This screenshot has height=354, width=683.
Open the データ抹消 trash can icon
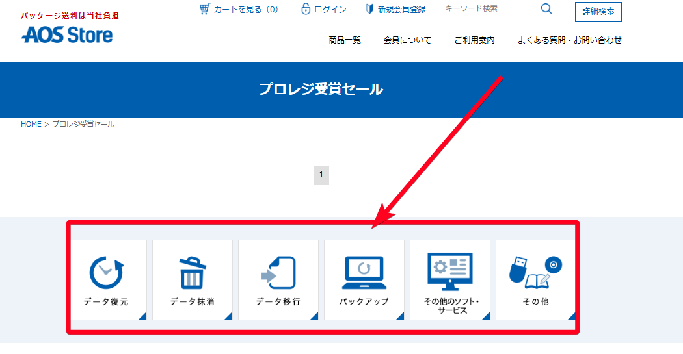[192, 273]
